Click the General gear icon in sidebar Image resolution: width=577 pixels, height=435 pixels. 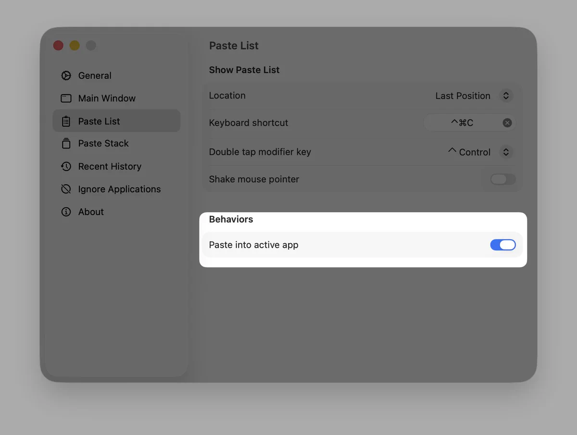pos(66,75)
